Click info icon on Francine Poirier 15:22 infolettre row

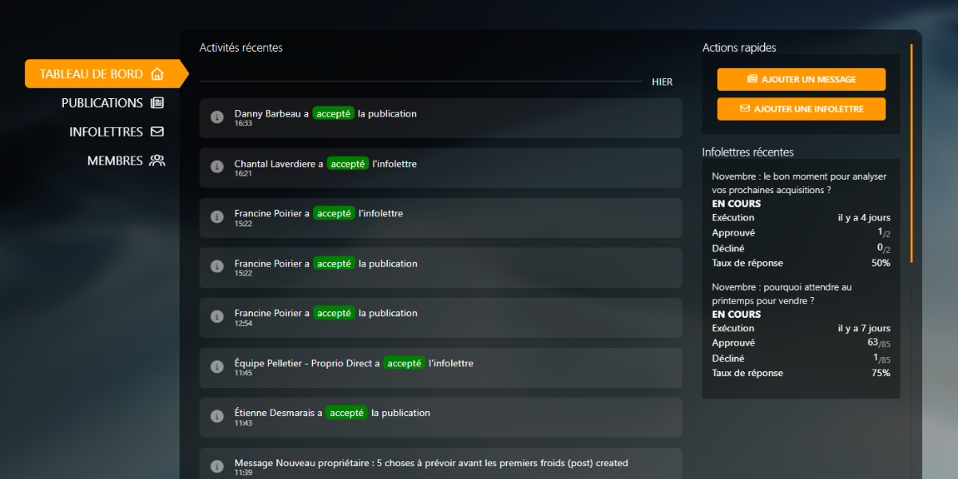tap(216, 217)
